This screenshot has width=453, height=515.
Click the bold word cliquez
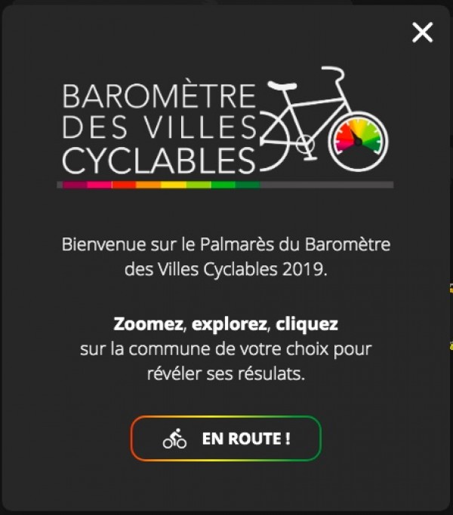tap(307, 324)
